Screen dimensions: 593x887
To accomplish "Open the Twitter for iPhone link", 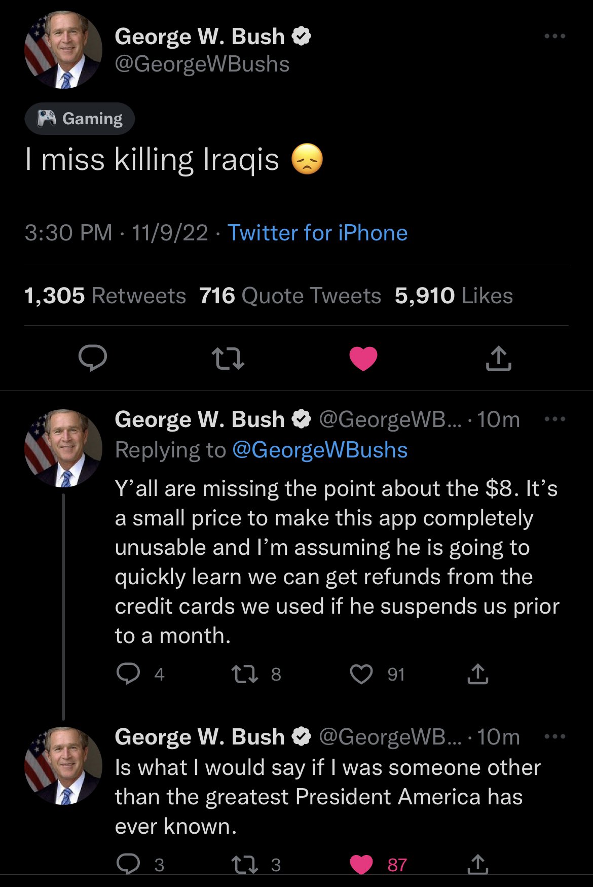I will click(x=317, y=233).
